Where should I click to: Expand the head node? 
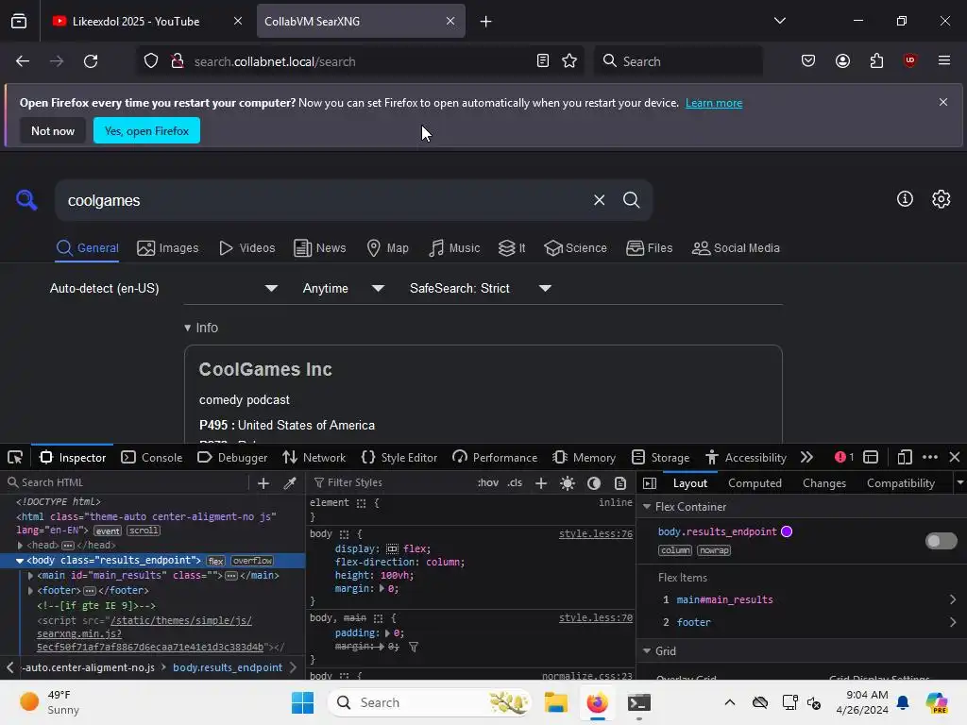(x=21, y=546)
